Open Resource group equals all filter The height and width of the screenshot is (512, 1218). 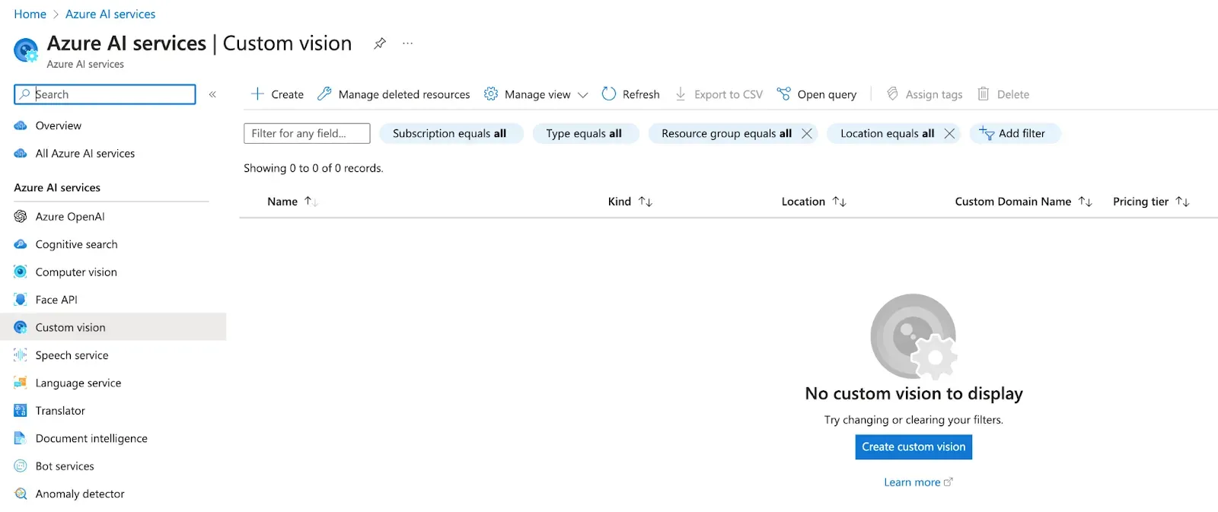click(726, 133)
